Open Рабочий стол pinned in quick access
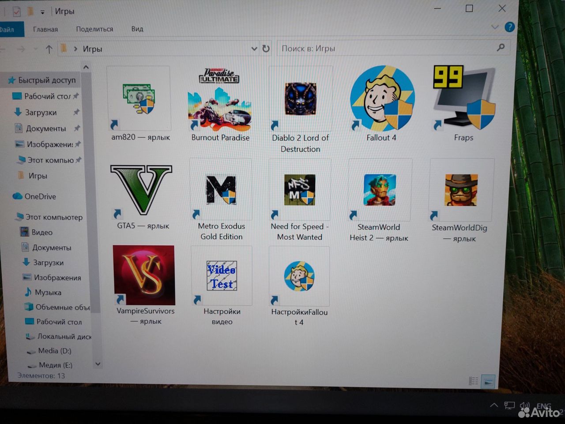 pos(47,96)
